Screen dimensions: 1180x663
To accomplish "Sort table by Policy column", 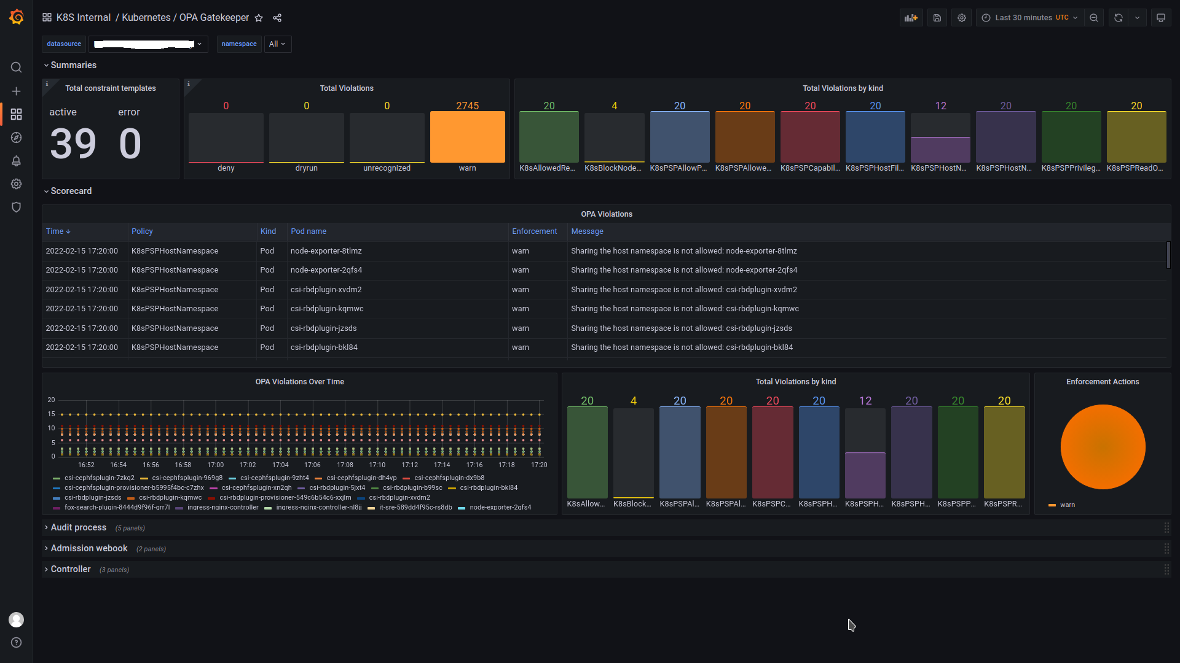I will click(142, 231).
